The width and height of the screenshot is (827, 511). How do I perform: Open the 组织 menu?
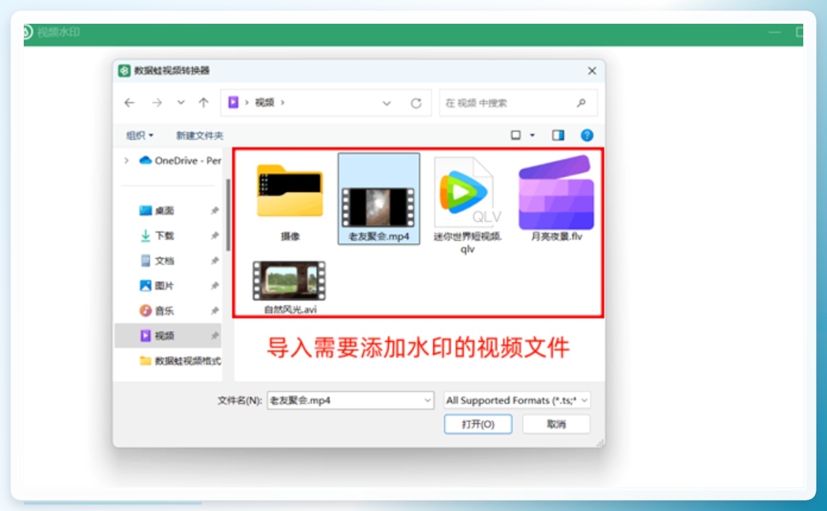(139, 135)
